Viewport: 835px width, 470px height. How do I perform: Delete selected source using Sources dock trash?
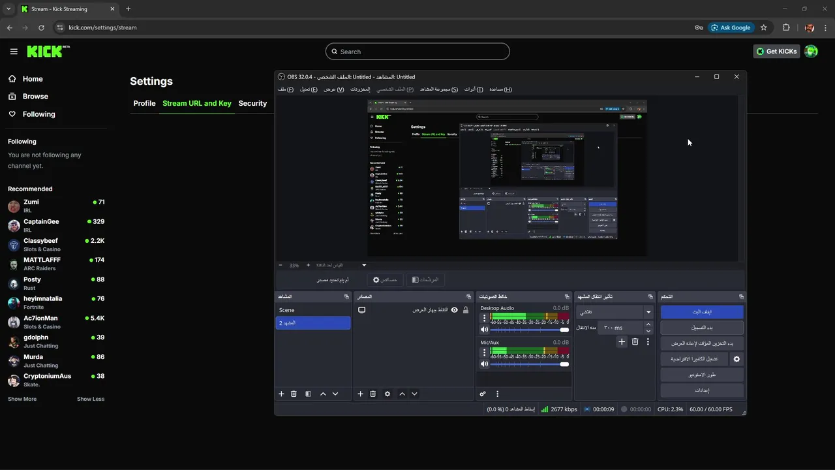(x=372, y=394)
